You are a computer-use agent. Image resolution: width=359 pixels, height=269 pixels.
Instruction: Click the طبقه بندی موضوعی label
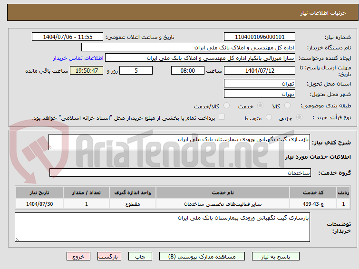pyautogui.click(x=326, y=106)
